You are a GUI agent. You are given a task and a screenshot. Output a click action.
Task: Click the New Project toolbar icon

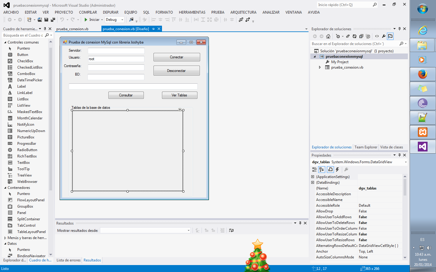29,20
